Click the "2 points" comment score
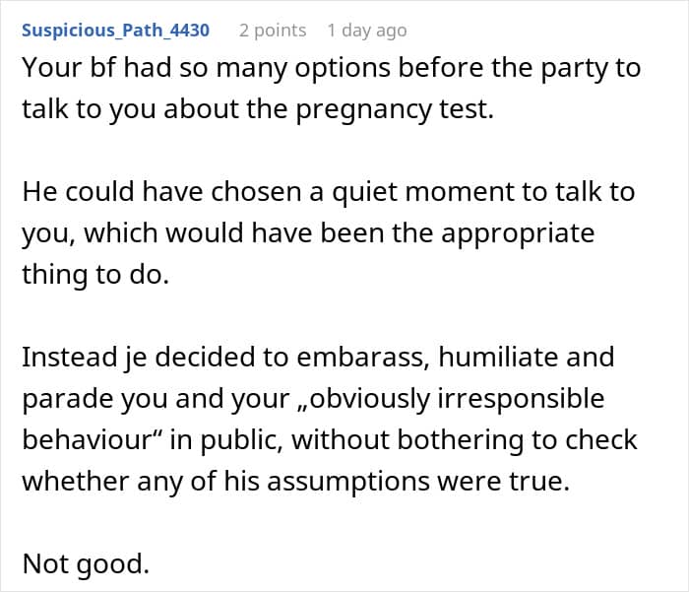This screenshot has width=689, height=592. tap(273, 30)
